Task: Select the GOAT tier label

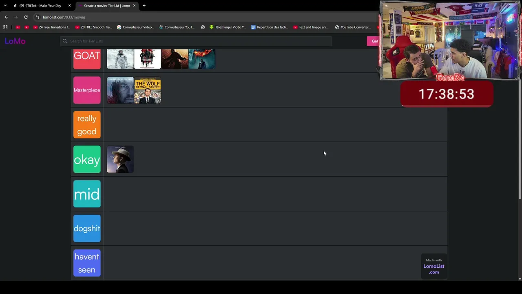Action: [87, 59]
